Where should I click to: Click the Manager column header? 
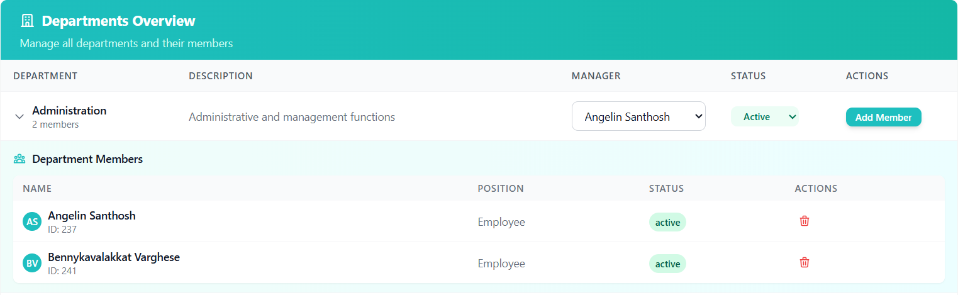point(596,76)
